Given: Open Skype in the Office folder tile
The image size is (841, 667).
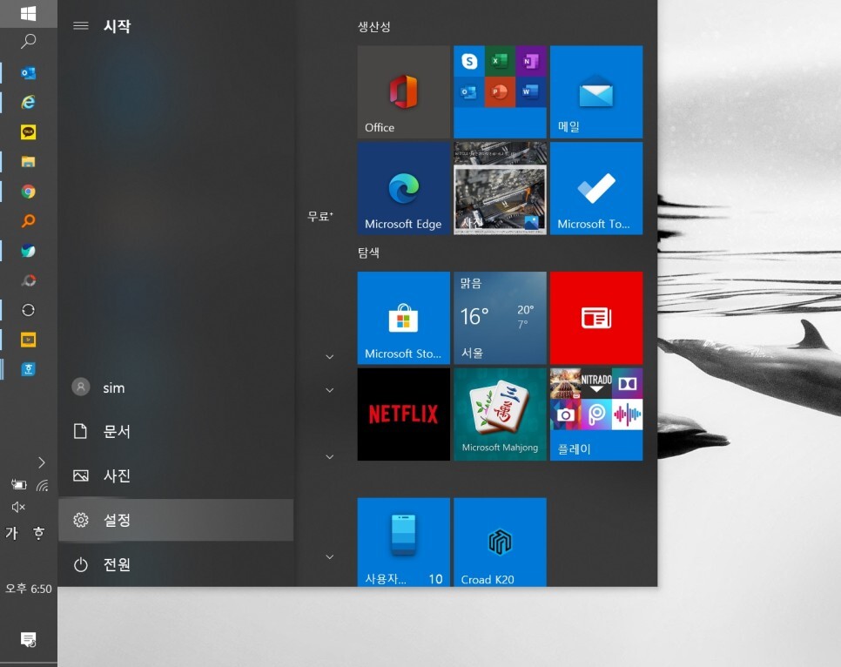Looking at the screenshot, I should (x=469, y=61).
